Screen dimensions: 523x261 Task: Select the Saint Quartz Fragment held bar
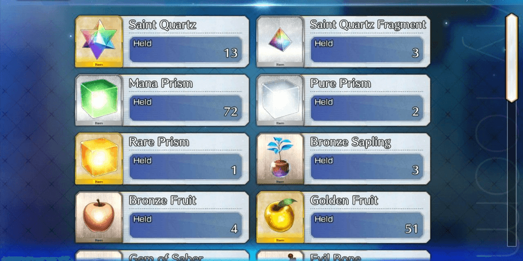click(x=367, y=49)
